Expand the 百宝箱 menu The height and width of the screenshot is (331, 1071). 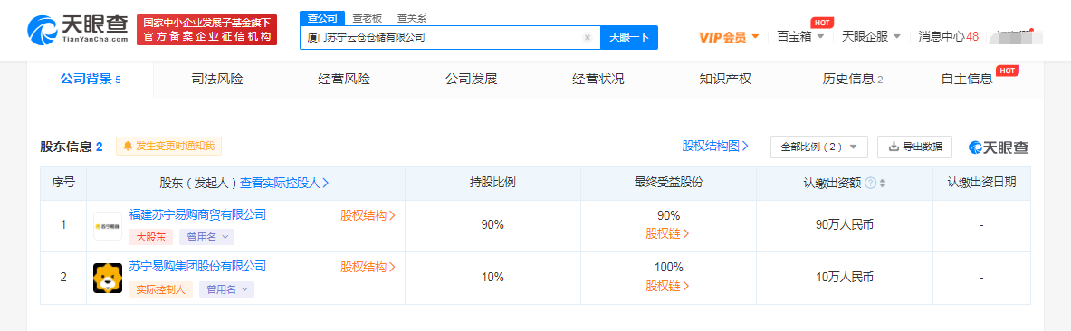(x=800, y=36)
